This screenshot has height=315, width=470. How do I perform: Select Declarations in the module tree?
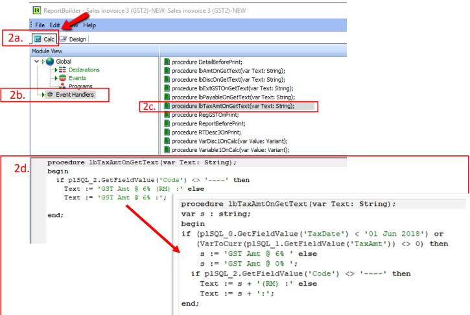pos(84,70)
